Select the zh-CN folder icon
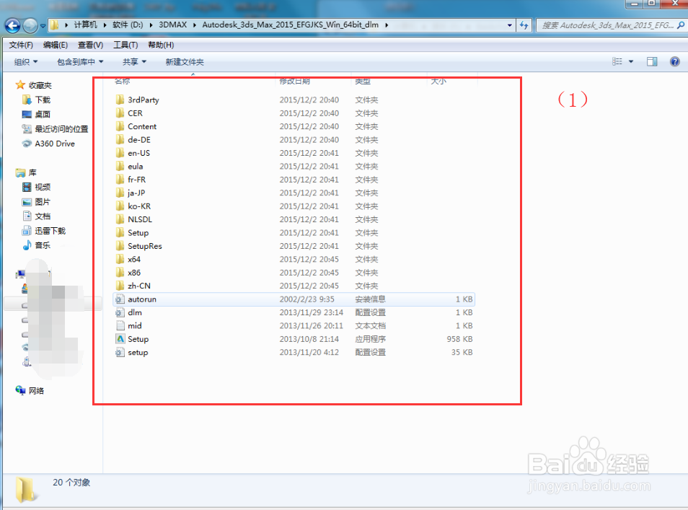Screen dimensions: 688x510 tap(120, 286)
